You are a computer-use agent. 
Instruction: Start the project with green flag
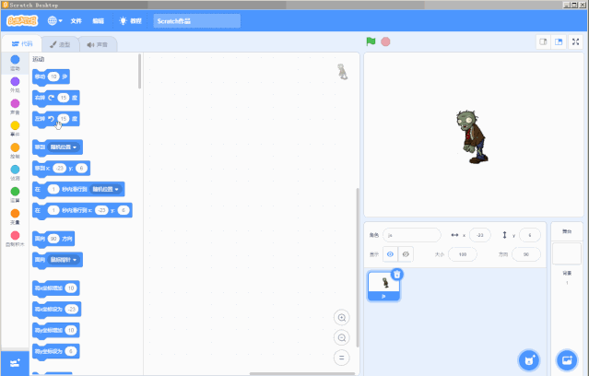[x=371, y=41]
